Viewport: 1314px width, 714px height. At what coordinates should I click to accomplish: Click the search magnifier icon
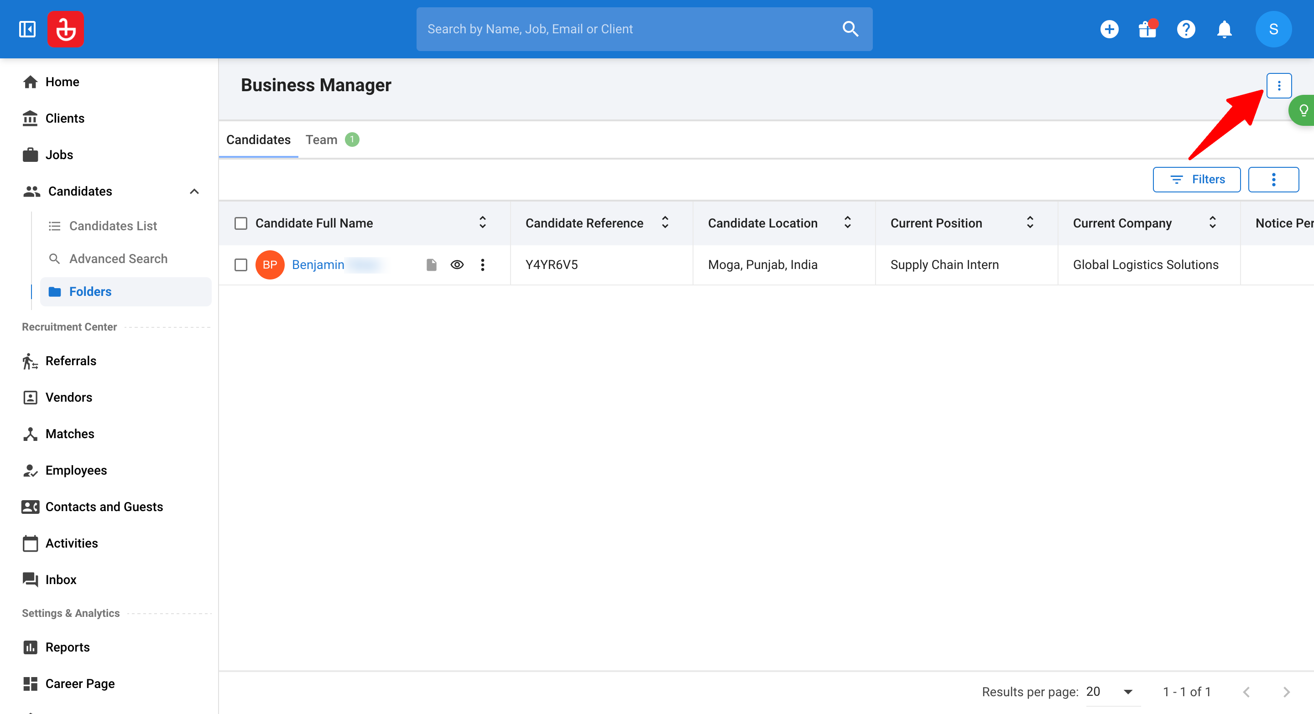pyautogui.click(x=850, y=29)
